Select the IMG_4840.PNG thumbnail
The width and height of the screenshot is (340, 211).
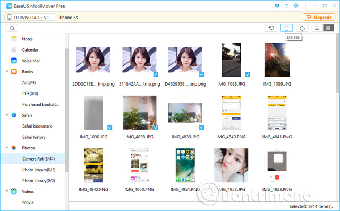[x=231, y=113]
